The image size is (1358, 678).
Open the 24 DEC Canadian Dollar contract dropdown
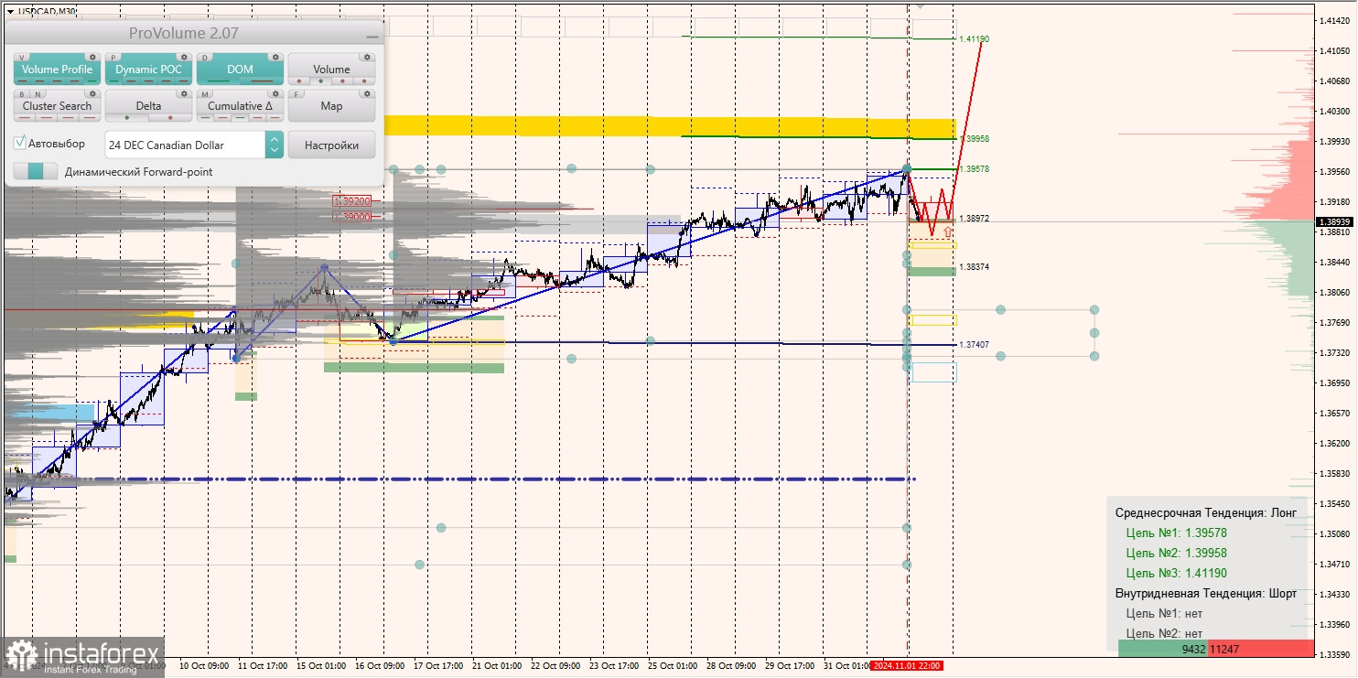[194, 145]
